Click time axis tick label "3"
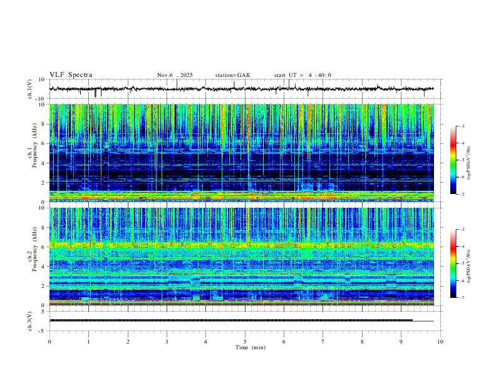Screen dimensions: 496x383 pos(167,342)
